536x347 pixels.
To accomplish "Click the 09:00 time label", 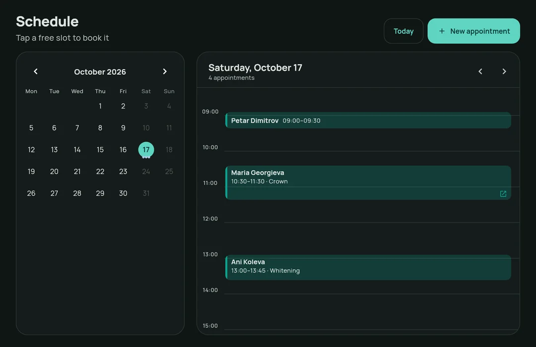I will [x=210, y=112].
